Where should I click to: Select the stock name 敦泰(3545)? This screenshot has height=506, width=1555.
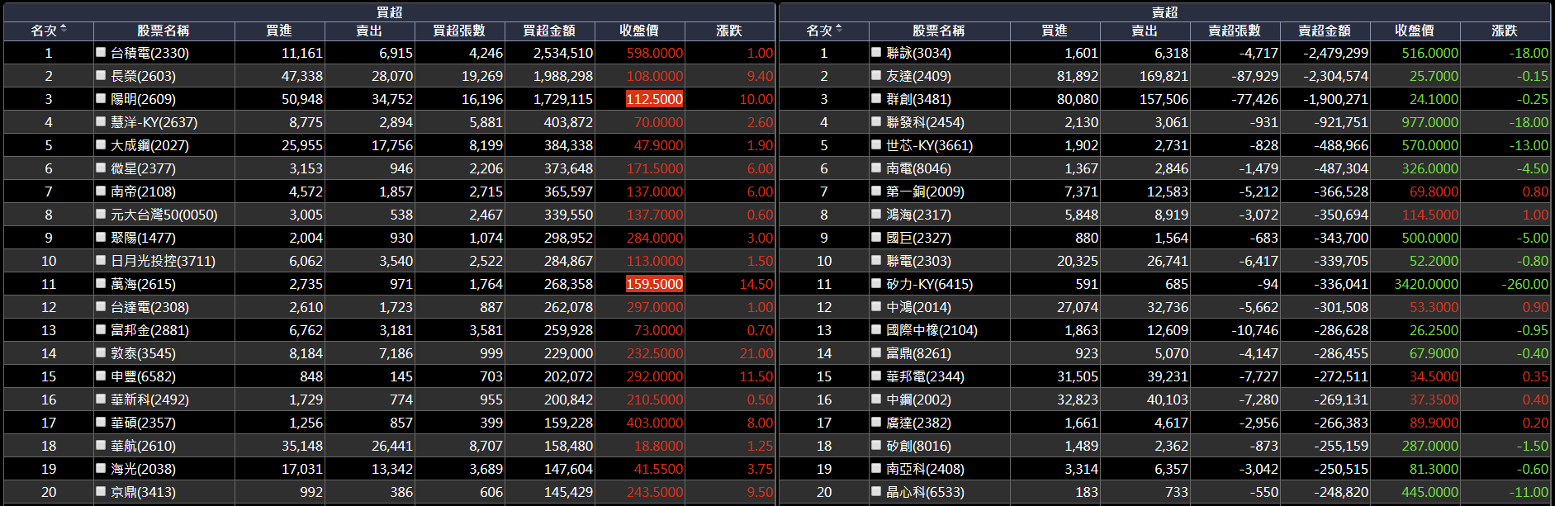(x=143, y=353)
